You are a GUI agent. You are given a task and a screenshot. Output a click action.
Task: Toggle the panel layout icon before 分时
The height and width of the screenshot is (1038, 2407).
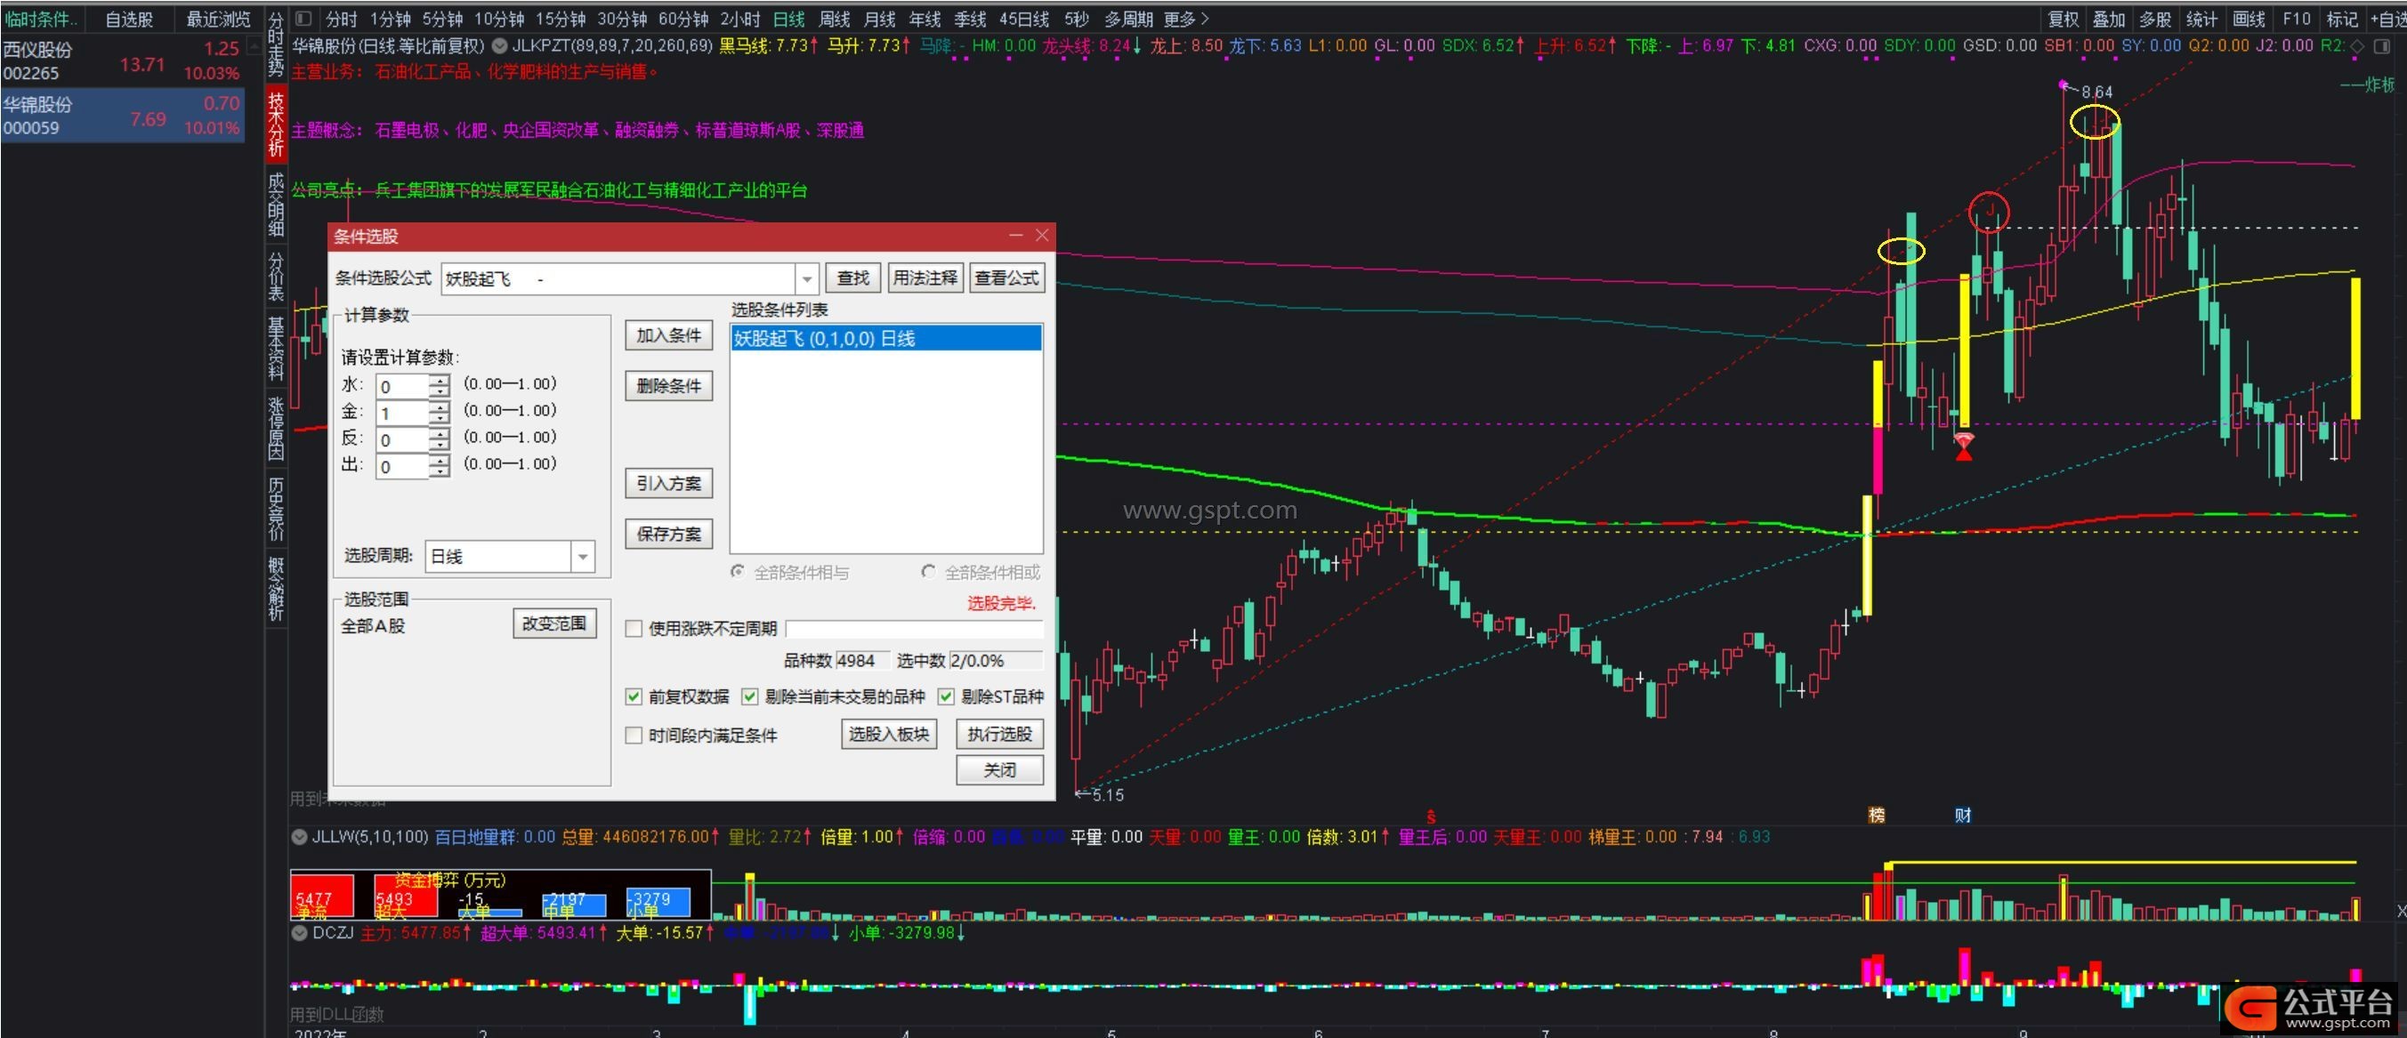coord(303,18)
